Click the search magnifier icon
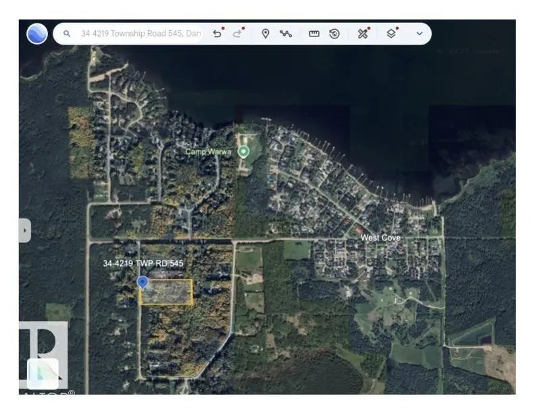Image resolution: width=535 pixels, height=413 pixels. tap(67, 34)
